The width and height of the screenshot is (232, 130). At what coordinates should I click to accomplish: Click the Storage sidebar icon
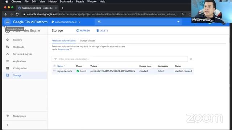(x=7, y=75)
